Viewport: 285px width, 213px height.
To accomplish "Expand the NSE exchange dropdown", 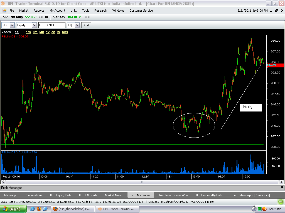I will [x=12, y=25].
